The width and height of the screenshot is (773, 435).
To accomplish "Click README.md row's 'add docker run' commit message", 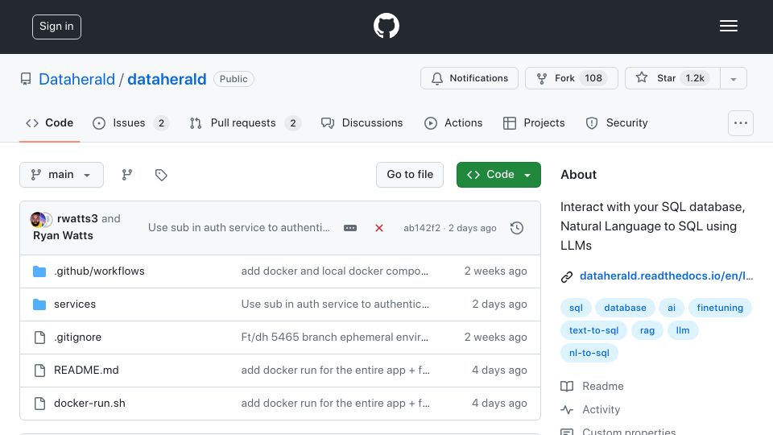I will pyautogui.click(x=335, y=371).
